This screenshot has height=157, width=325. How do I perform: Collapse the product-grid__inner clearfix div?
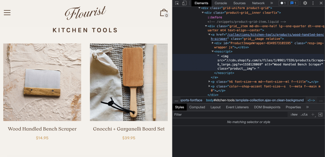pyautogui.click(x=203, y=13)
